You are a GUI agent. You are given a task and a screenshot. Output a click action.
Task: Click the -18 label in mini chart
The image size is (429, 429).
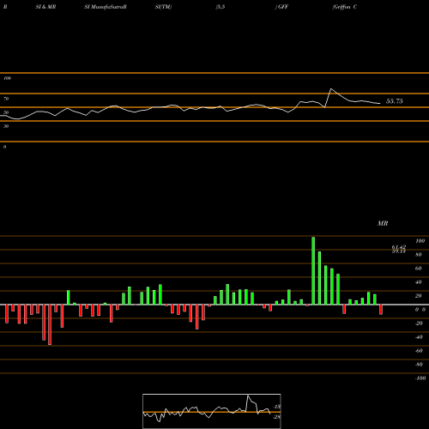pyautogui.click(x=277, y=407)
